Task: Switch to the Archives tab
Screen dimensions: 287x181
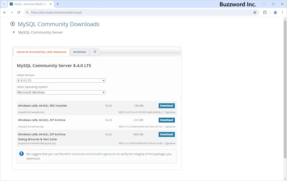Action: [79, 52]
